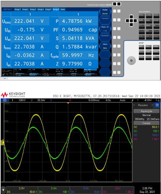Click the center of the directional pad

pyautogui.click(x=131, y=20)
